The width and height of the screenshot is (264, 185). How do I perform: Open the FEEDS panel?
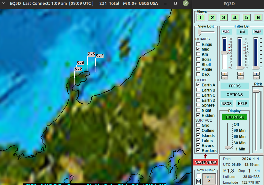pyautogui.click(x=235, y=86)
